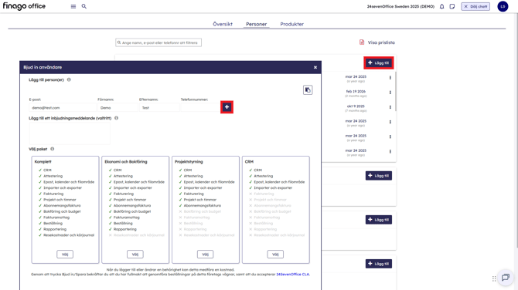Focus the Förnamn input field
The width and height of the screenshot is (518, 290).
coord(118,108)
